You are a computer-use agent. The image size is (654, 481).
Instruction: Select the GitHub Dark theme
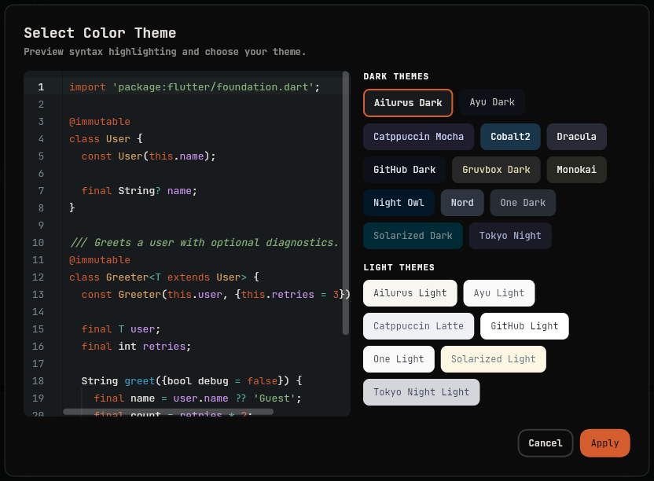tap(404, 170)
